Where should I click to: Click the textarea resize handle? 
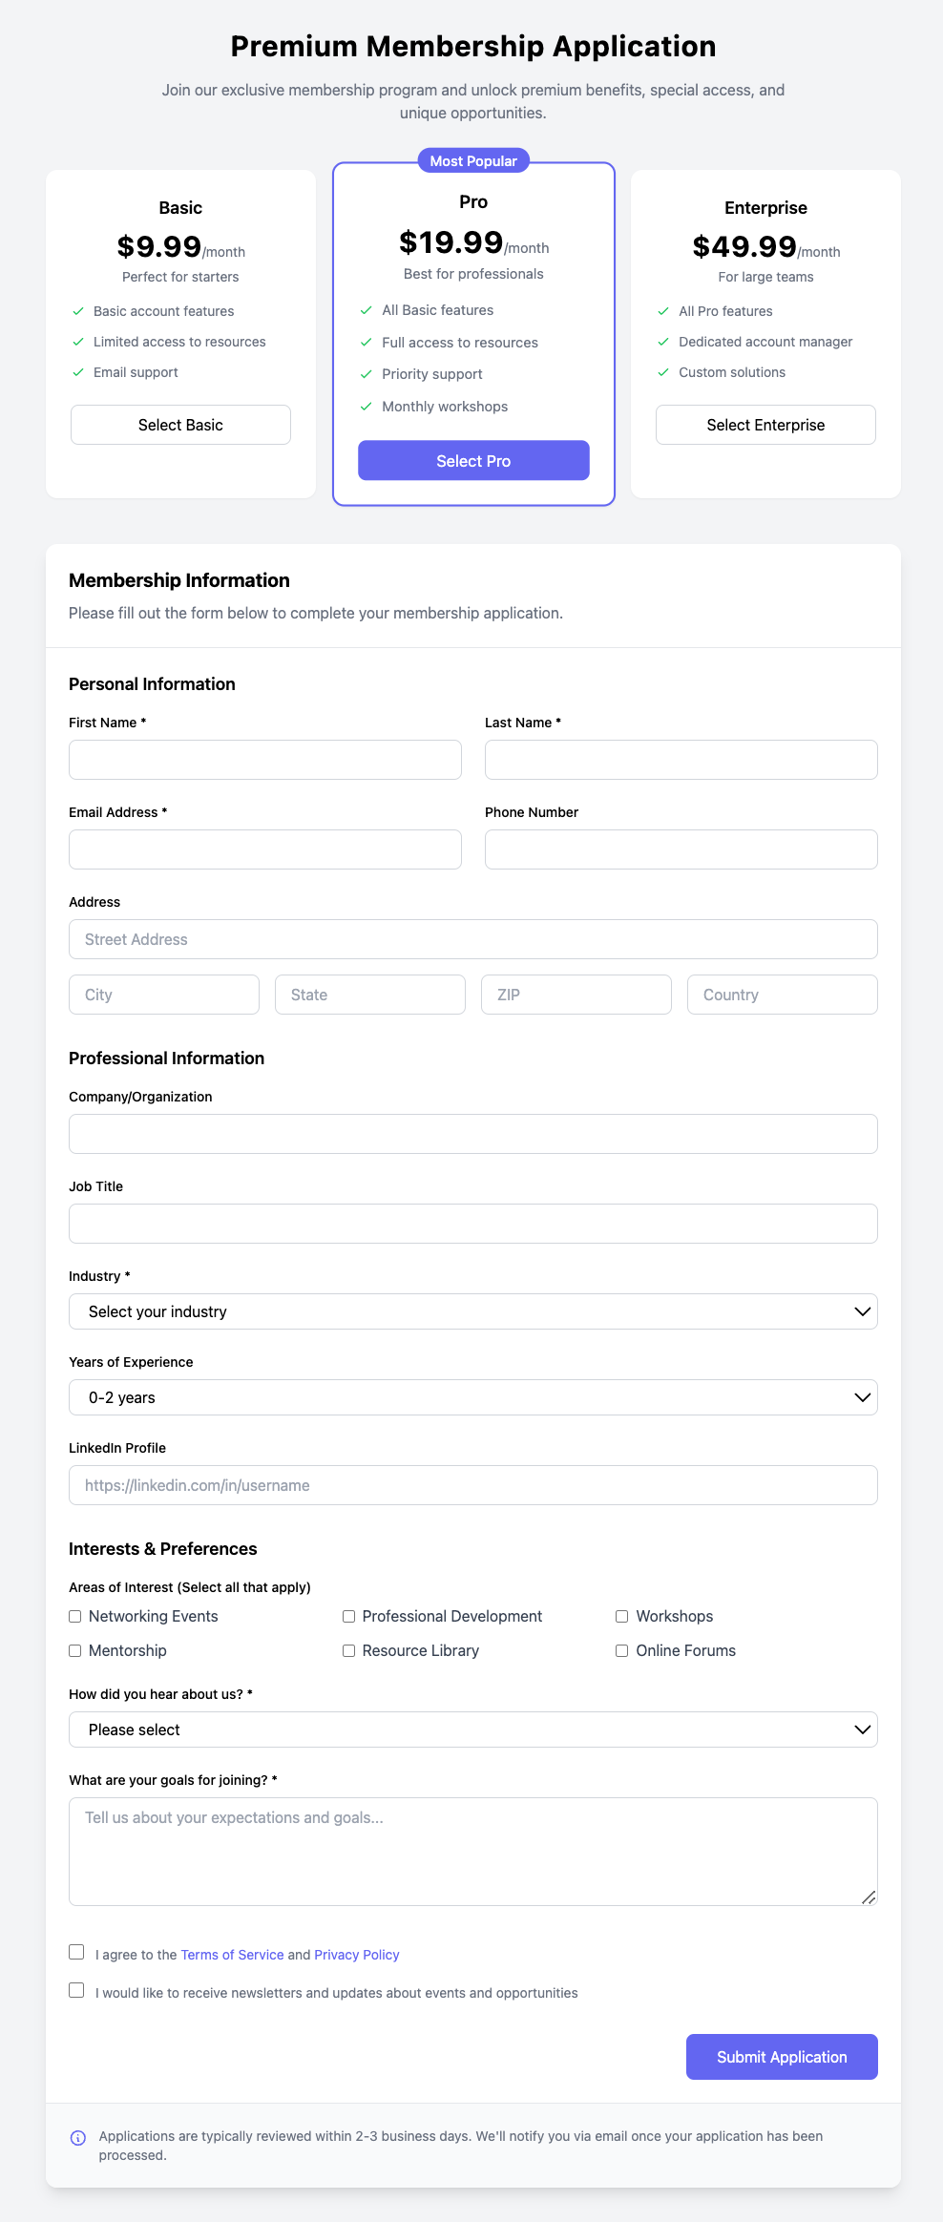[869, 1897]
